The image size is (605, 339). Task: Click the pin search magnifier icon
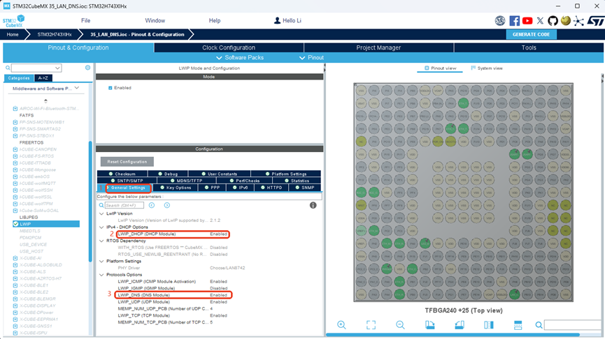[539, 325]
